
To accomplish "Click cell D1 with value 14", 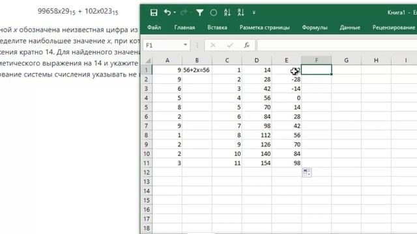I will (x=257, y=70).
